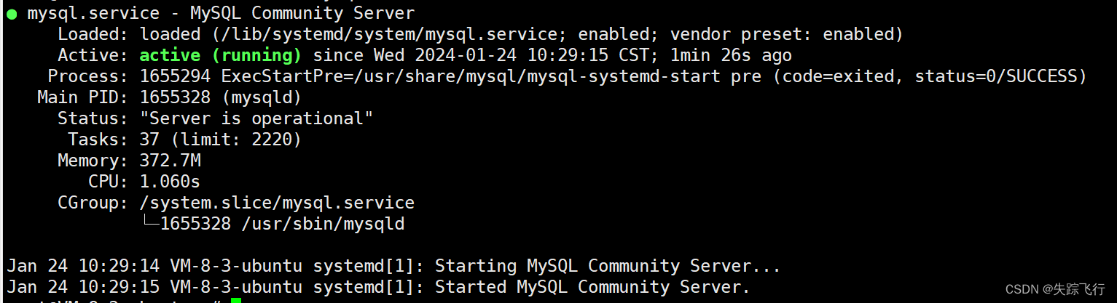
Task: Click the /usr/sbin/mysqld process entry
Action: pos(323,224)
